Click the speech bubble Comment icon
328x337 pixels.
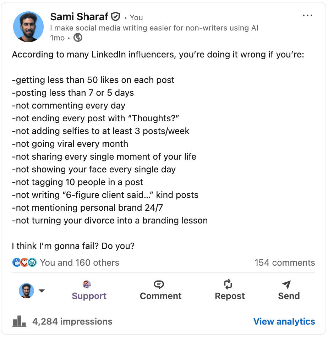click(159, 284)
